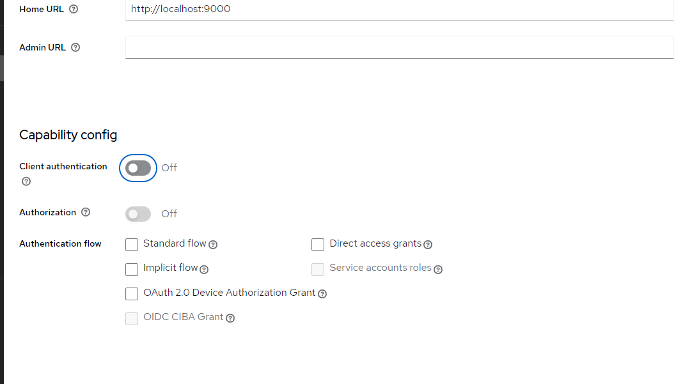This screenshot has height=384, width=683.
Task: Show OAuth 2.0 Device Authorization Grant help
Action: pos(322,294)
